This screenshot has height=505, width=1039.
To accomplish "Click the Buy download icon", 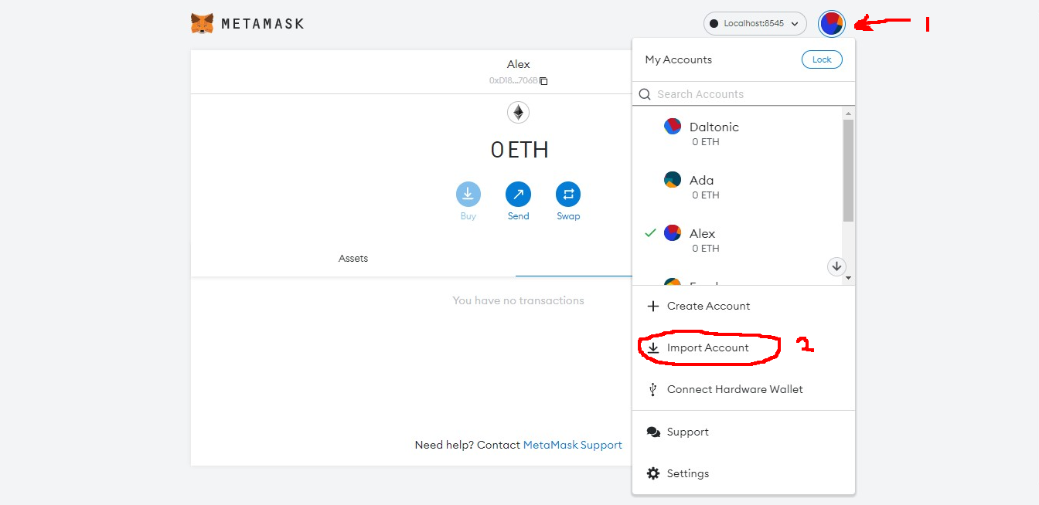I will 468,194.
